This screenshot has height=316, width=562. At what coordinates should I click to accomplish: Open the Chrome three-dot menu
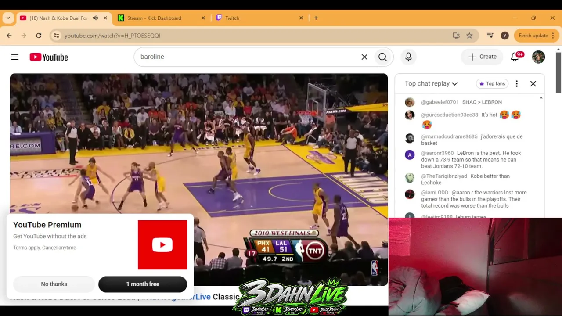pos(553,36)
